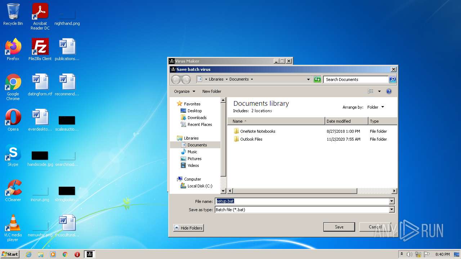Open help for the save dialog
The height and width of the screenshot is (259, 461).
click(389, 91)
